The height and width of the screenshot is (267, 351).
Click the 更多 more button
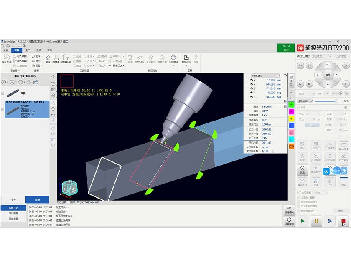click(342, 211)
